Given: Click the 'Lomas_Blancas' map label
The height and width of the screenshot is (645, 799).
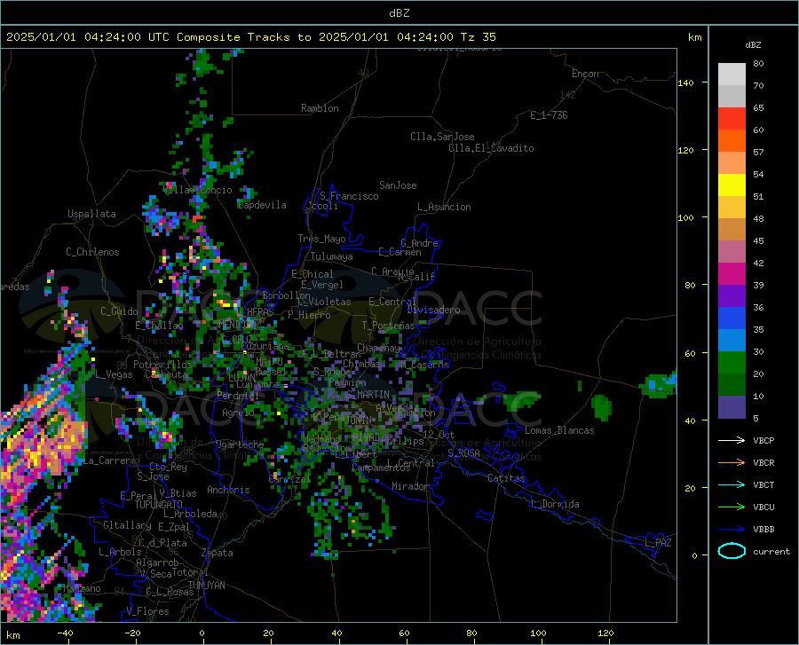Looking at the screenshot, I should coord(559,430).
